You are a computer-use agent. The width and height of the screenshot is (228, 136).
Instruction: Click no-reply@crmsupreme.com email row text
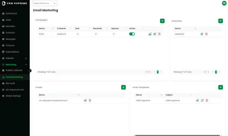click(53, 101)
